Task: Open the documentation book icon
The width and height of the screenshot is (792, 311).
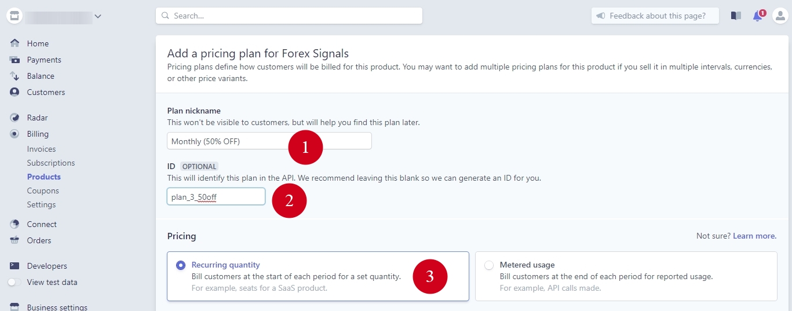Action: [736, 16]
